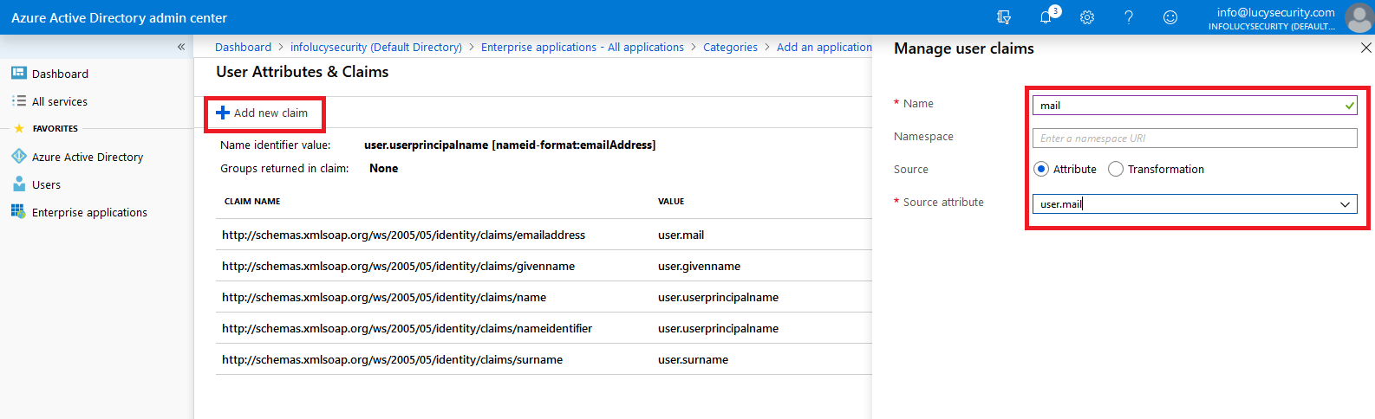The width and height of the screenshot is (1375, 419).
Task: Open the feedback smiley icon
Action: click(x=1170, y=17)
